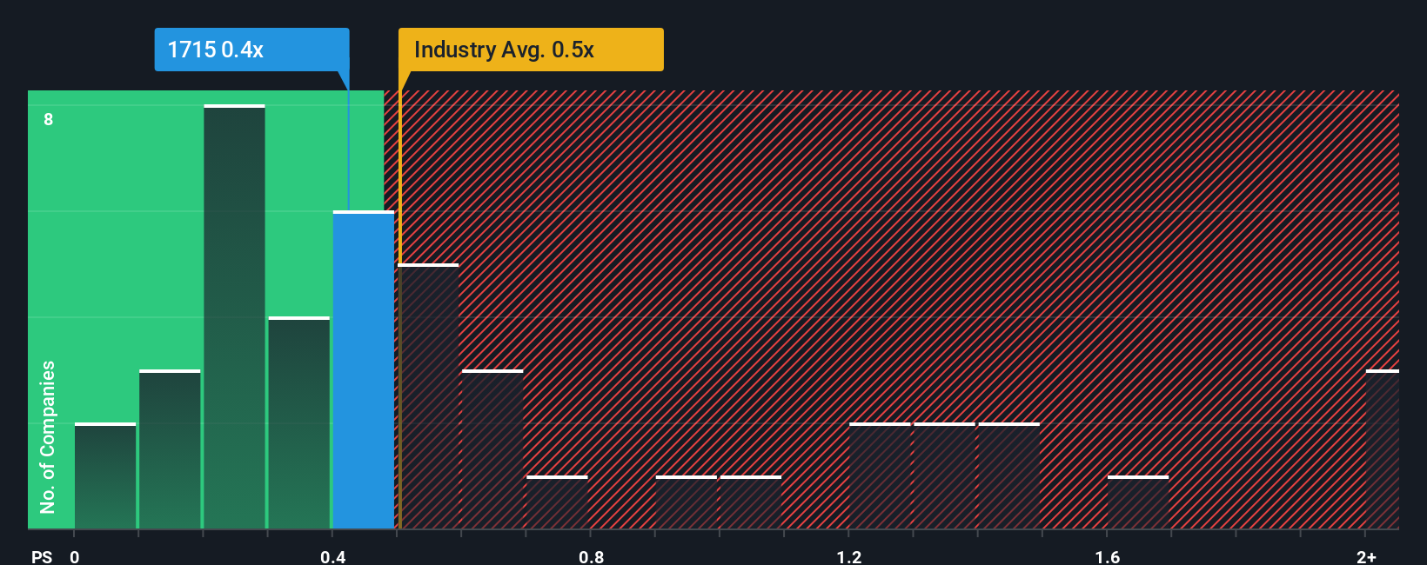The width and height of the screenshot is (1427, 565).
Task: Click the 'PS' axis label
Action: (42, 556)
